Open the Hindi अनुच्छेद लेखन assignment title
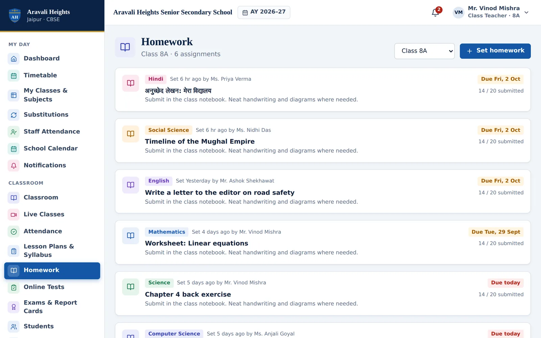Viewport: 541px width, 338px height. 178,91
